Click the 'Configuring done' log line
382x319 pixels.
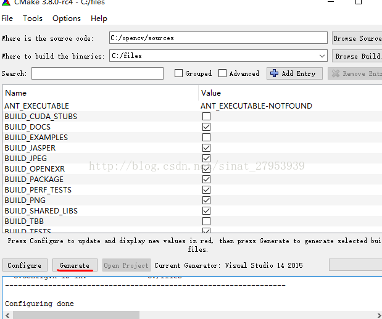pyautogui.click(x=39, y=304)
